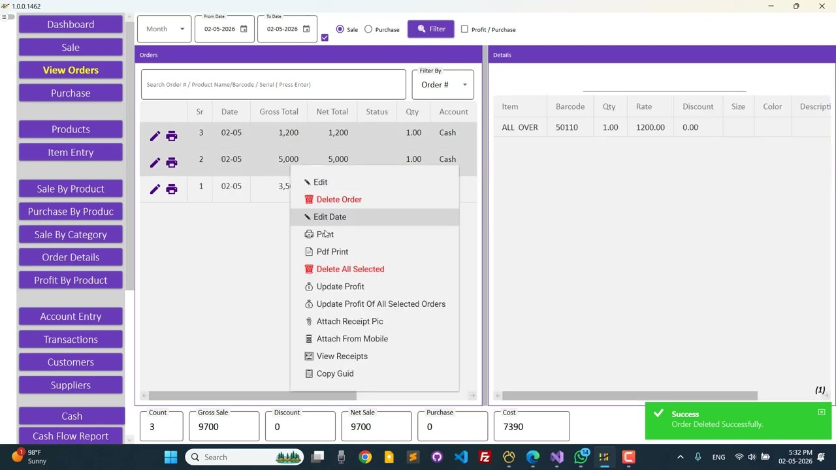The height and width of the screenshot is (470, 836).
Task: Choose Attach From Mobile menu entry
Action: tap(375, 339)
